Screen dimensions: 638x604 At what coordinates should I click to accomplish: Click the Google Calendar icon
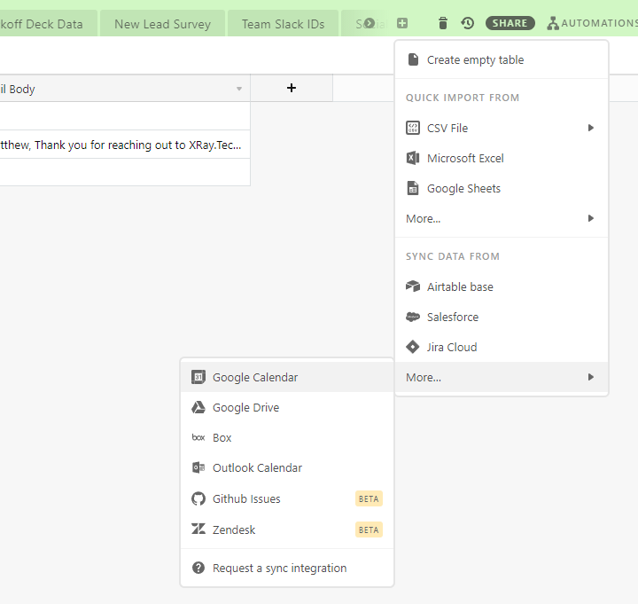[x=198, y=377]
